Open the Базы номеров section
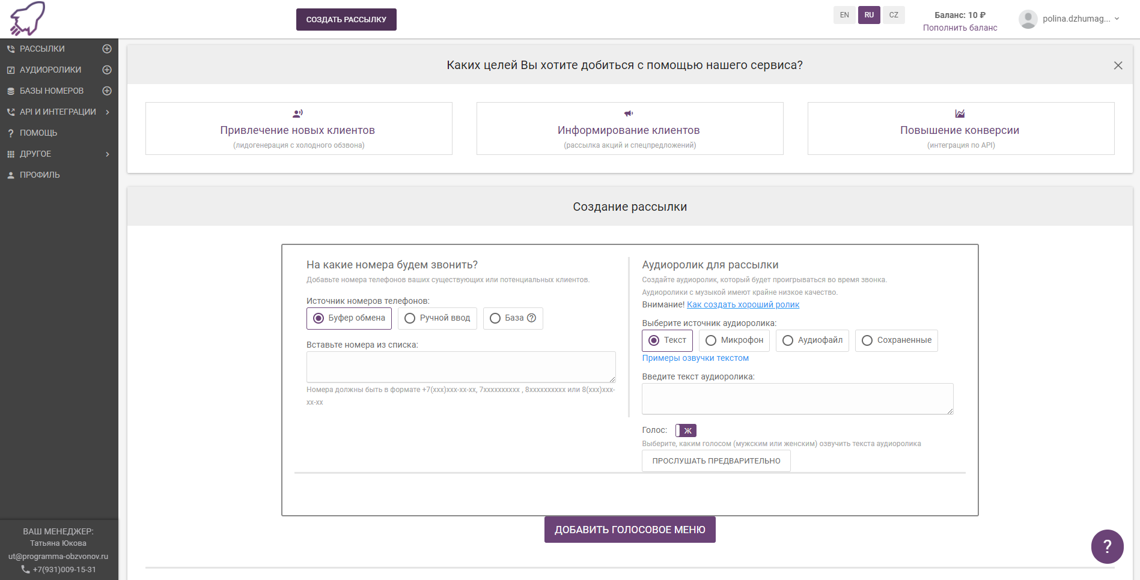The height and width of the screenshot is (580, 1140). pyautogui.click(x=52, y=91)
